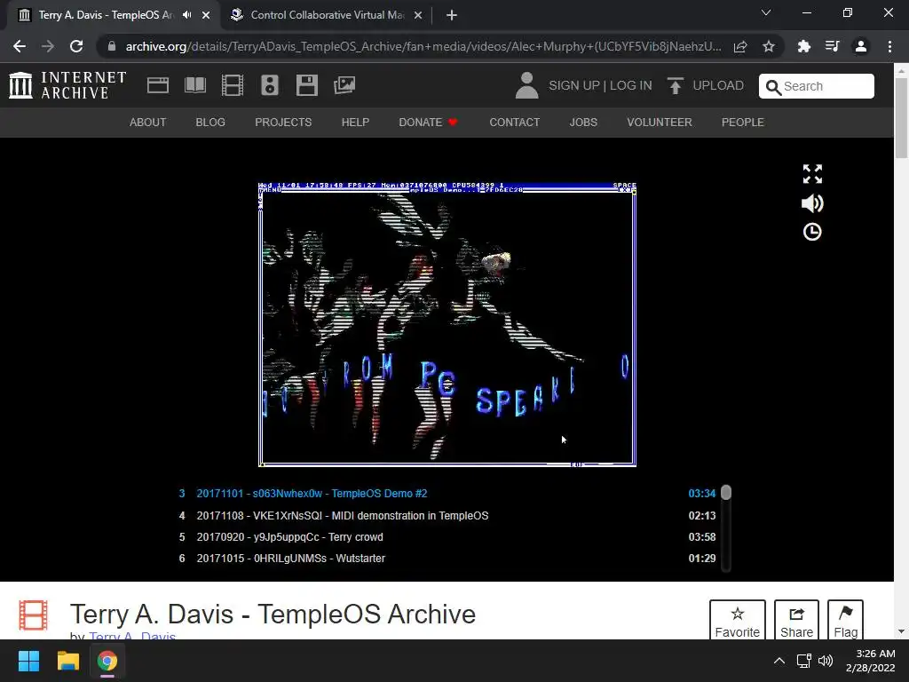
Task: Bookmark this page with the star
Action: pyautogui.click(x=769, y=46)
